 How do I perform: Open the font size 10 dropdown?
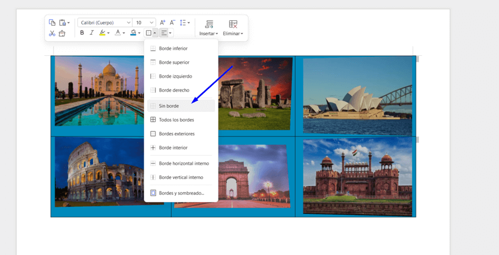[x=152, y=23]
